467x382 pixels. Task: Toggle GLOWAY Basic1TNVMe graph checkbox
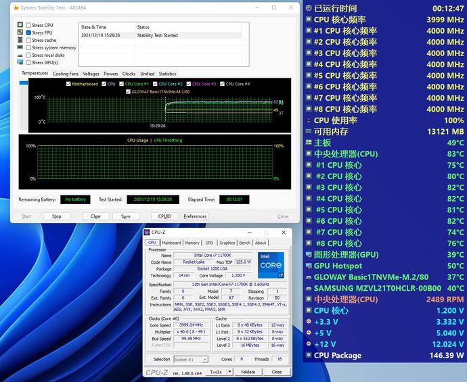coord(128,92)
